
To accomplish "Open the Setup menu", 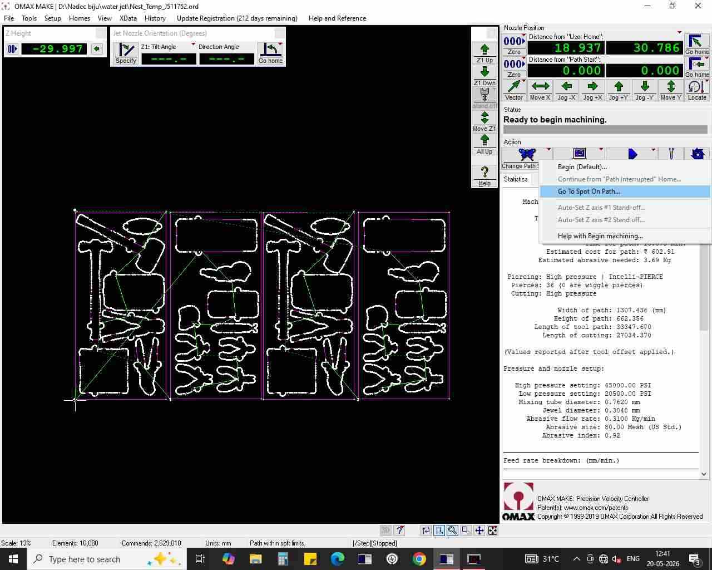I will pyautogui.click(x=52, y=18).
